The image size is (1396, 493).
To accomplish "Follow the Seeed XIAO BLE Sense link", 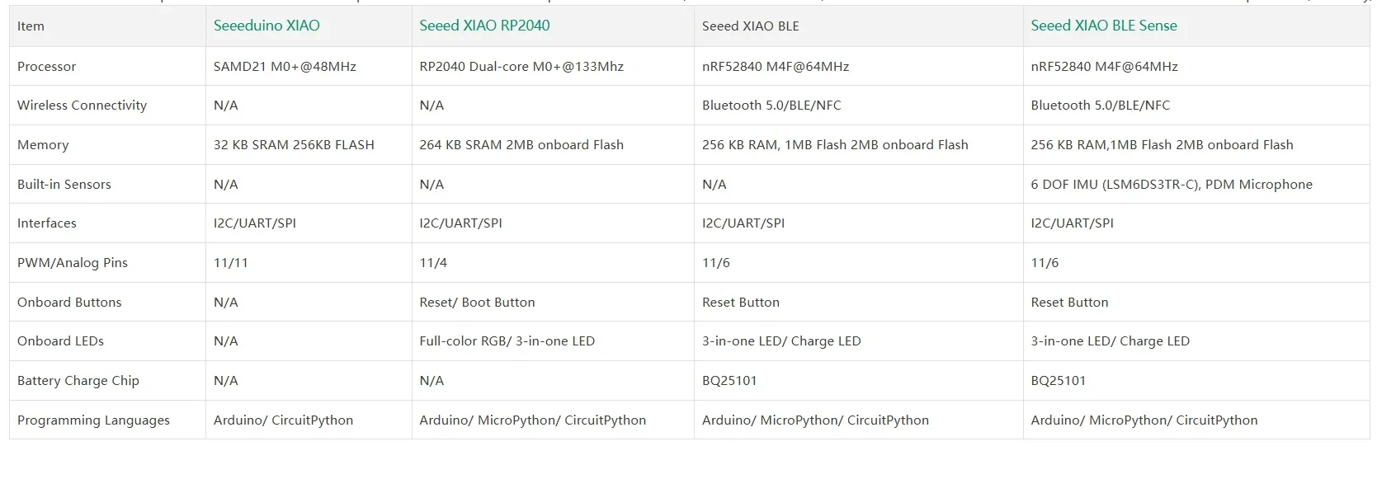I will coord(1103,26).
